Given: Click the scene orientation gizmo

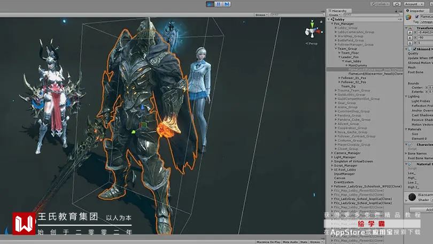Looking at the screenshot, I should [x=312, y=29].
